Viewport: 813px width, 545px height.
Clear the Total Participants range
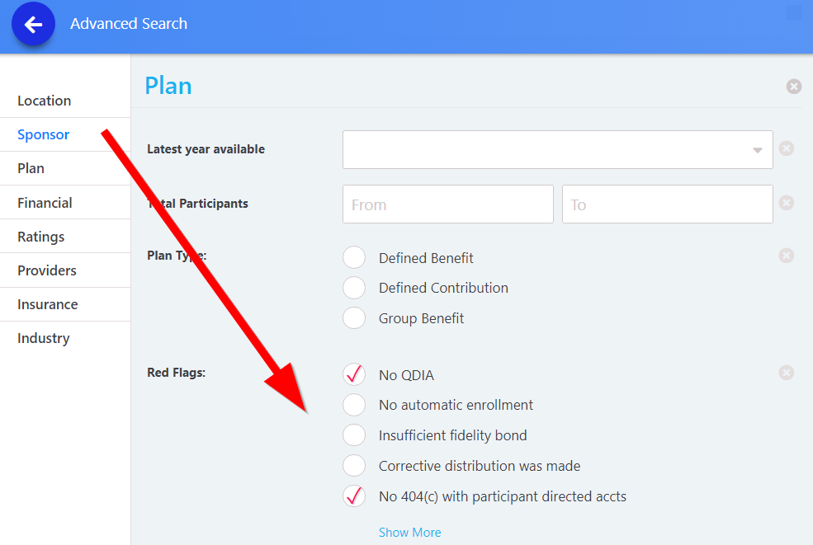(x=787, y=203)
